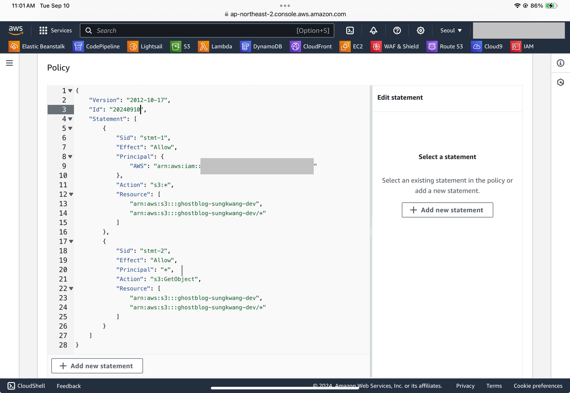The image size is (570, 393).
Task: Click the "s3:*" action value on line 11
Action: coord(160,185)
